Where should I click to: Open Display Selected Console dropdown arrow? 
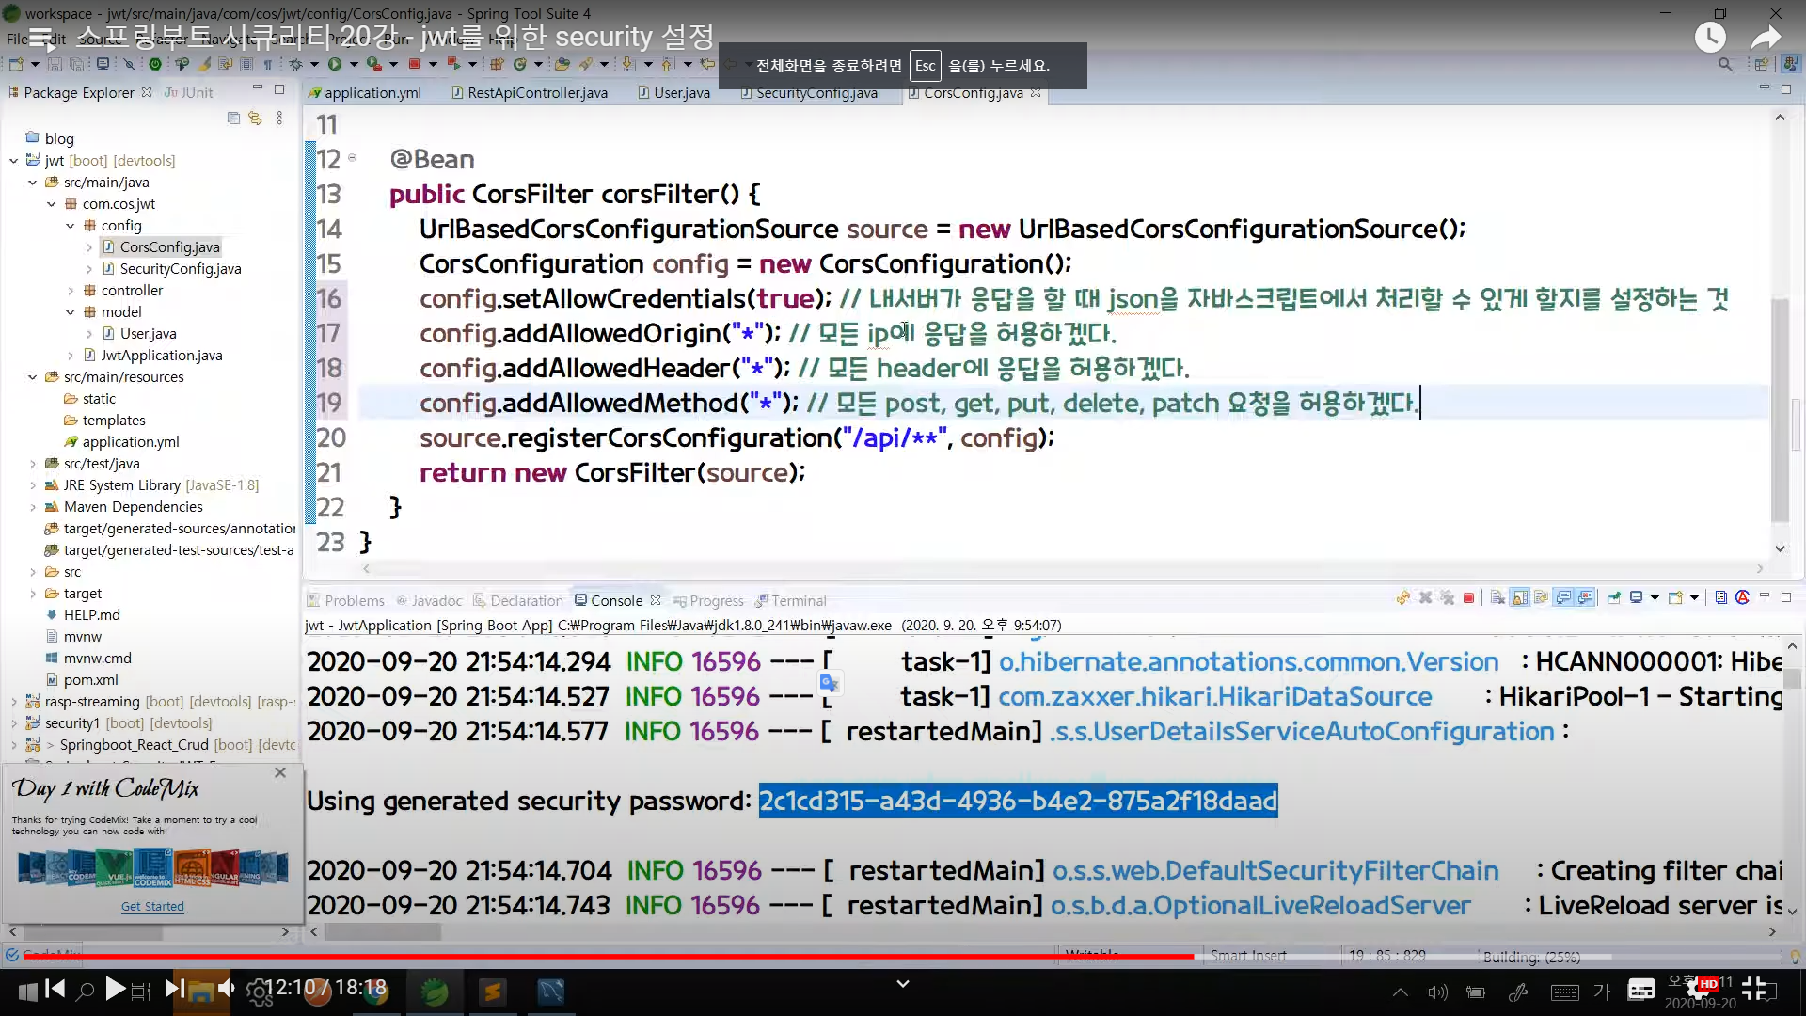pyautogui.click(x=1655, y=598)
